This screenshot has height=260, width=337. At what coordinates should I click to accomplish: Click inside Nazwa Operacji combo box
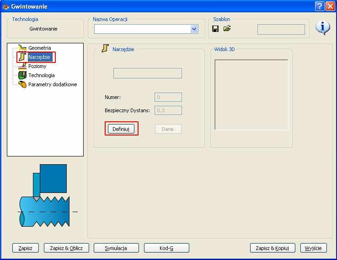142,29
